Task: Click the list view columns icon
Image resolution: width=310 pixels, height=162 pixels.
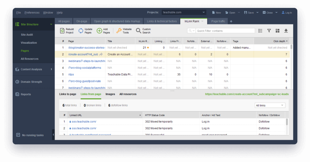Action: tap(260, 31)
